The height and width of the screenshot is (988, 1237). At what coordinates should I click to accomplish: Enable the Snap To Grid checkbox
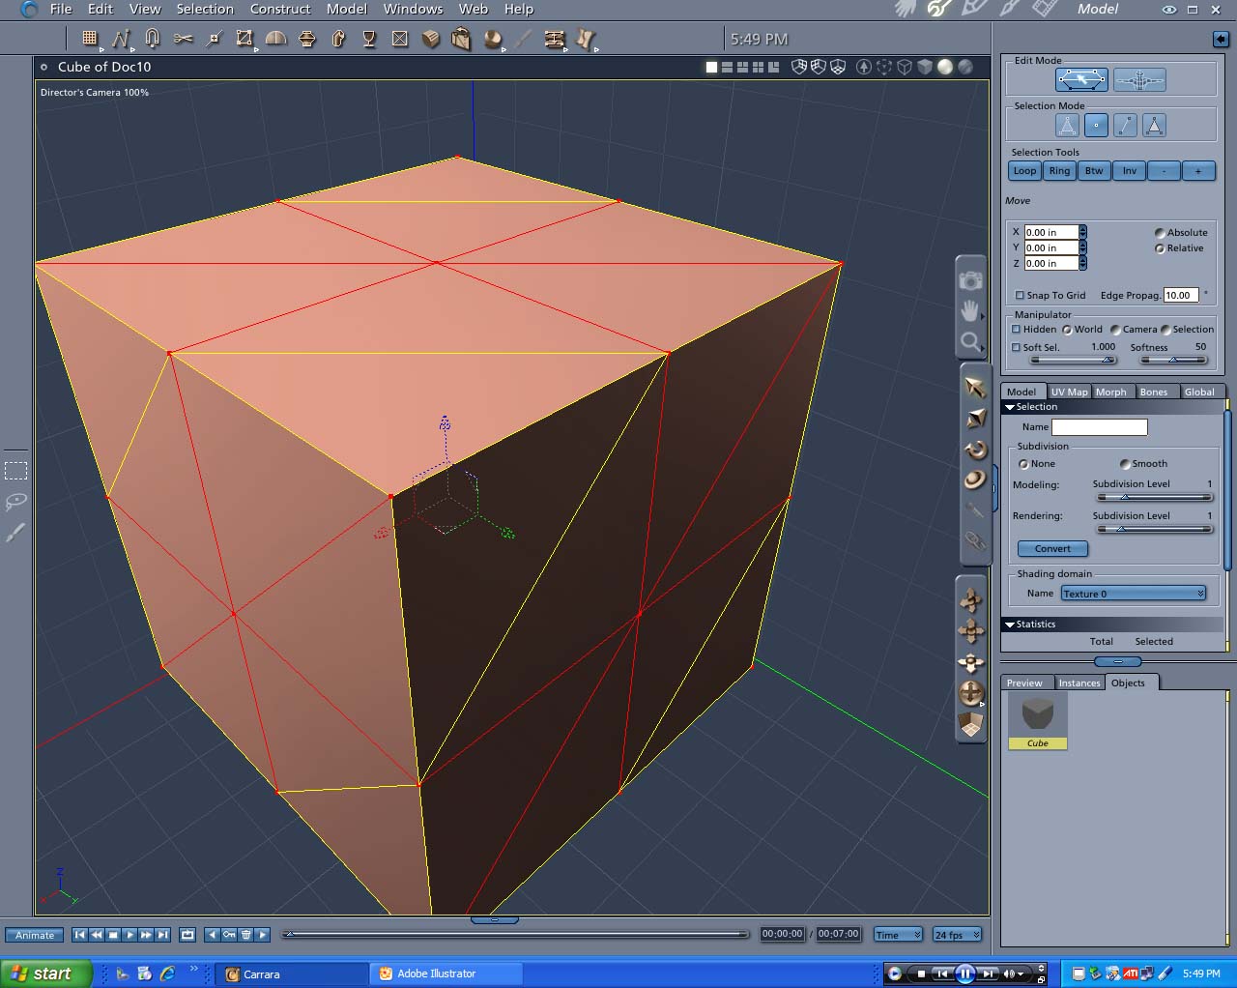click(1020, 296)
